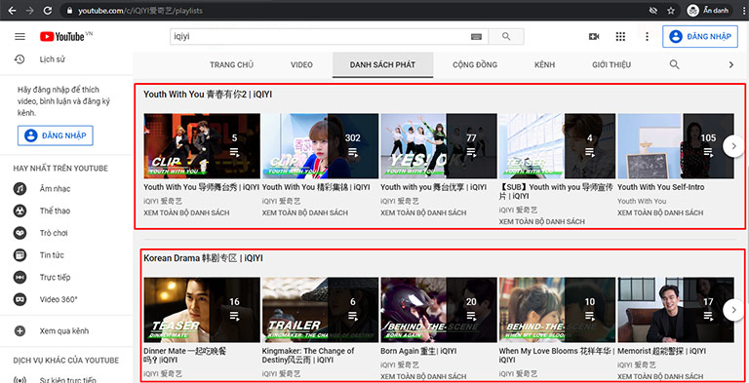
Task: Open the YouTube apps grid icon
Action: click(620, 36)
